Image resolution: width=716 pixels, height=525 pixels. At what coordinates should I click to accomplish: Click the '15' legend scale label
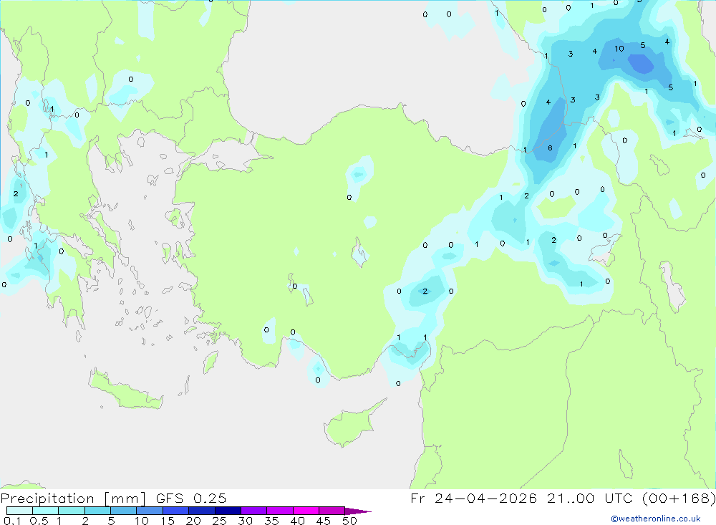pos(168,521)
